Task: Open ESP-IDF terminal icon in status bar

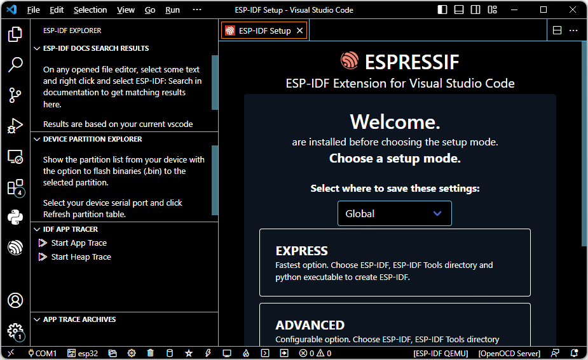Action: [x=265, y=353]
